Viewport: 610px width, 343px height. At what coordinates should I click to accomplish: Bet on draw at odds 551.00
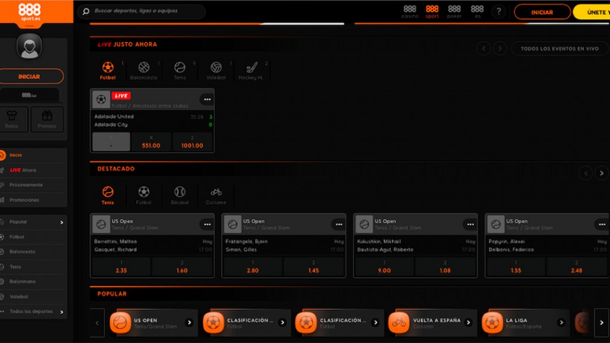point(151,142)
